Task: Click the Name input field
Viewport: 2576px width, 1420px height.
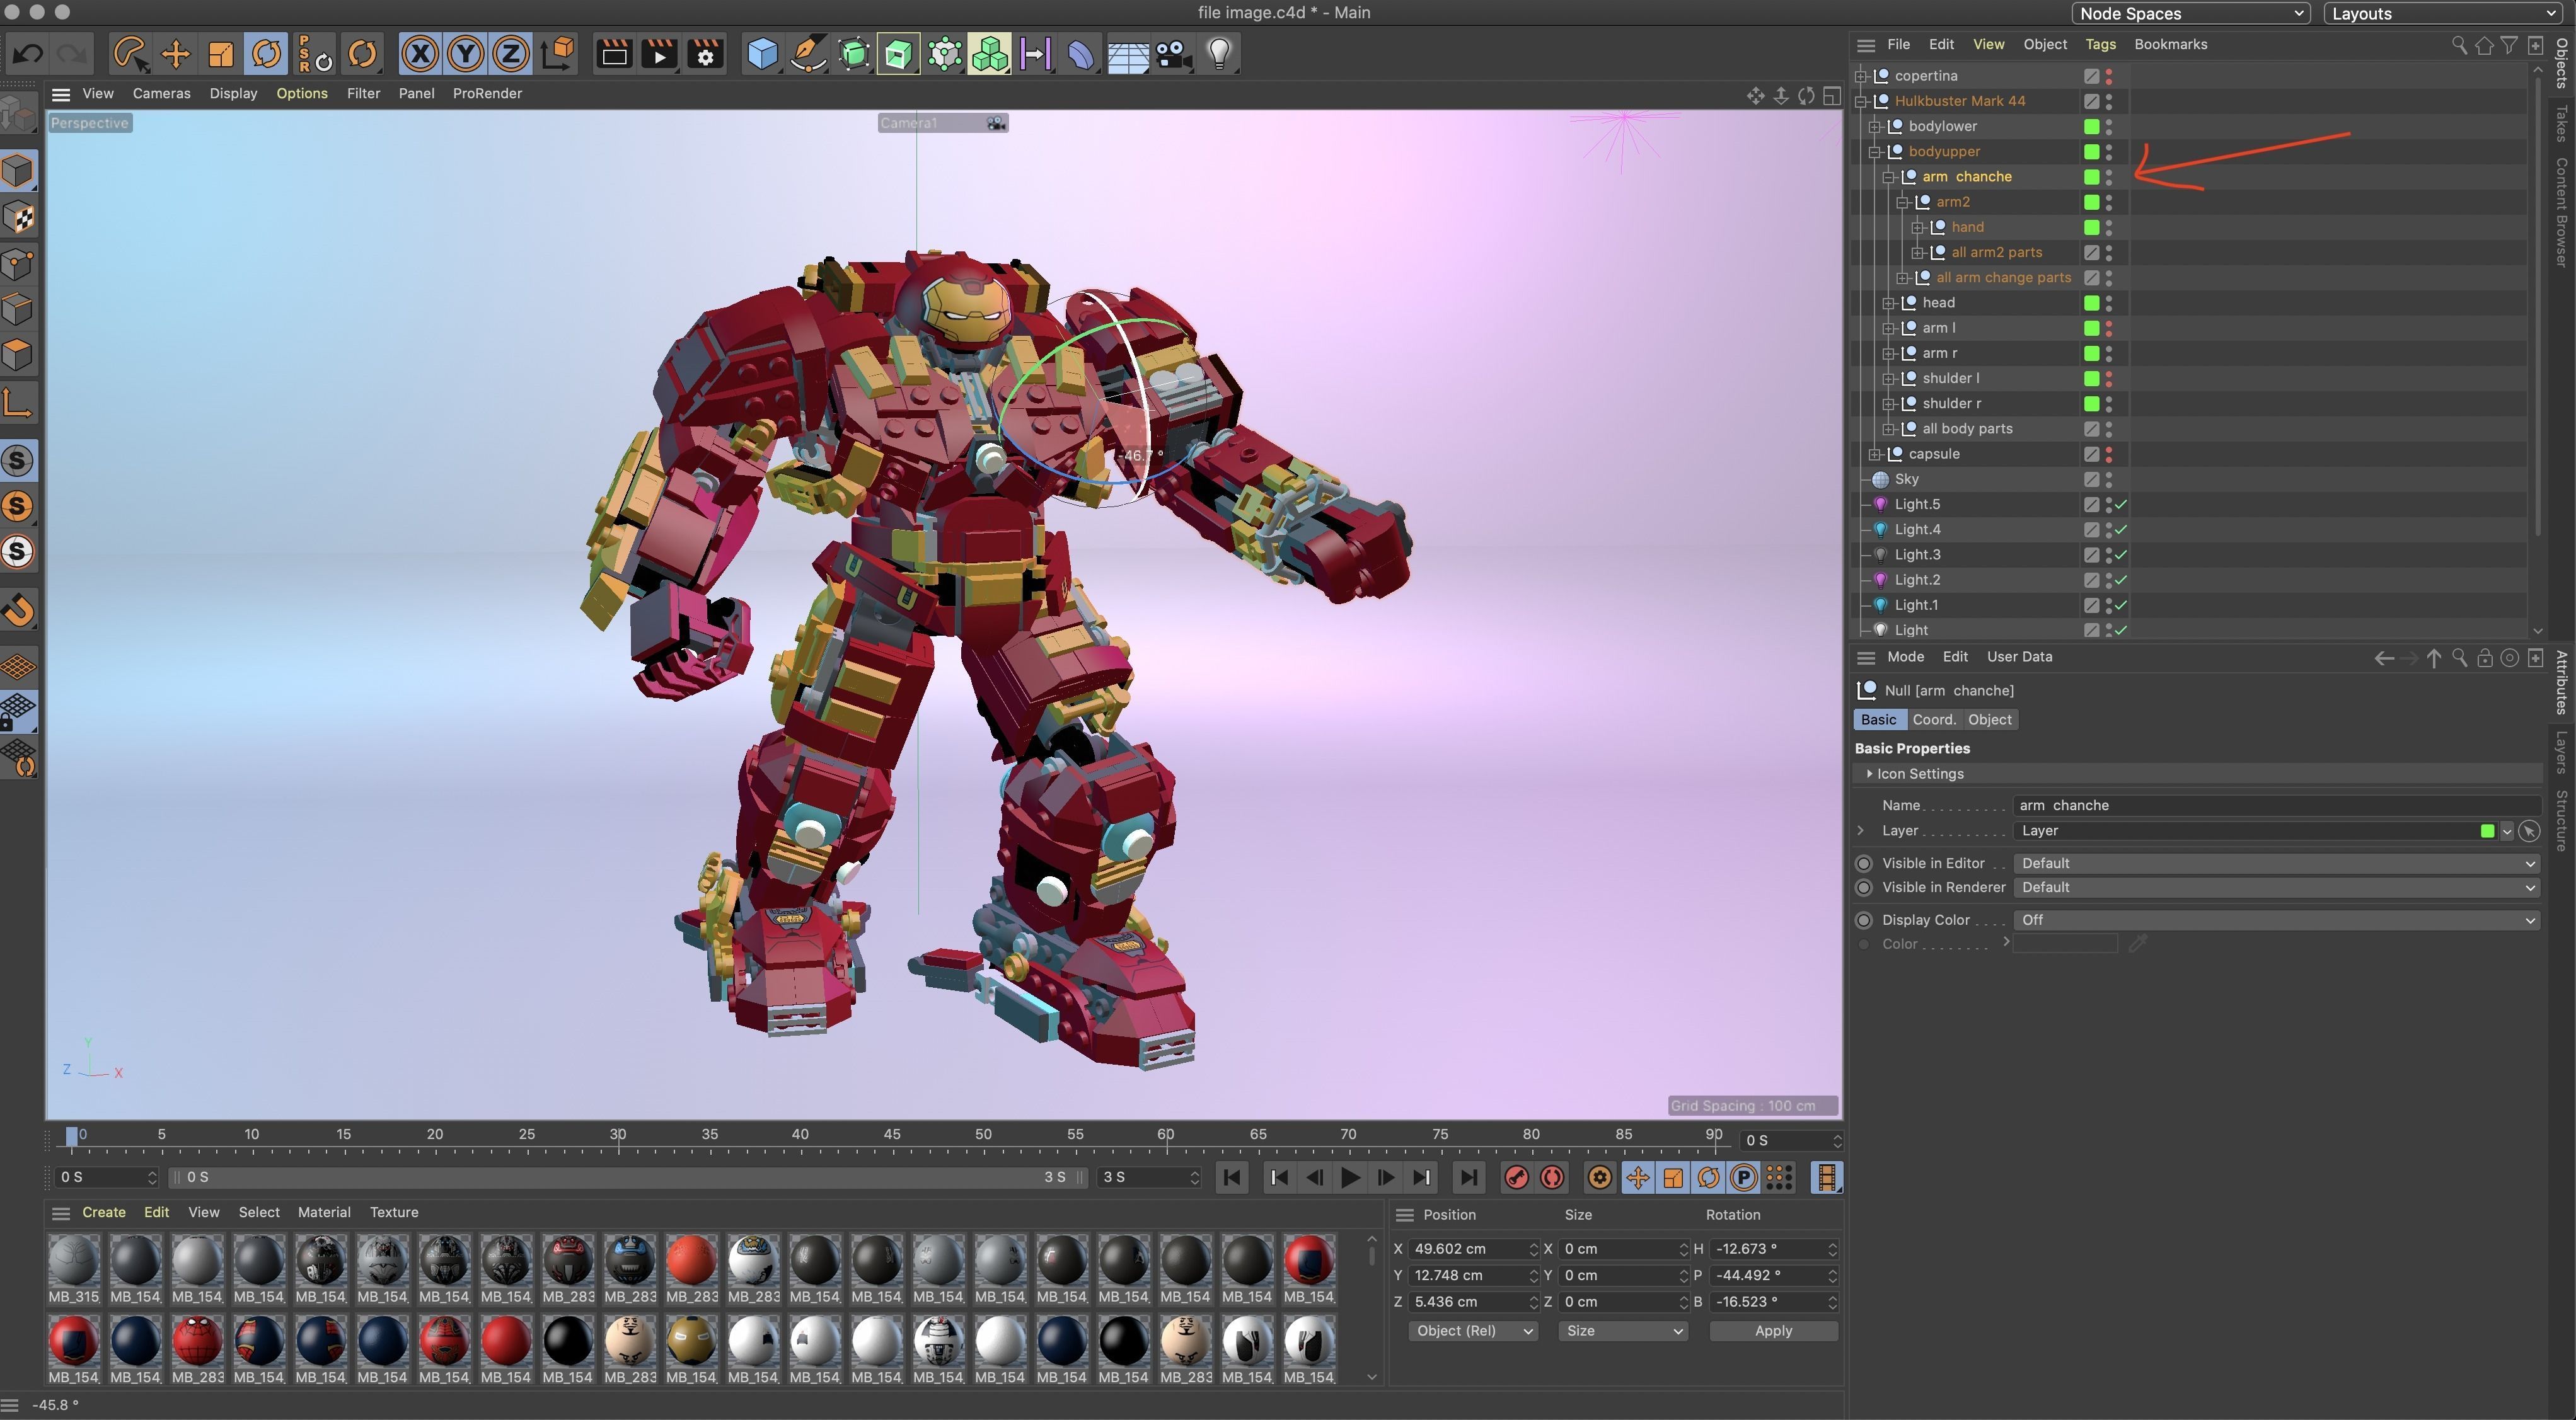Action: pyautogui.click(x=2276, y=805)
